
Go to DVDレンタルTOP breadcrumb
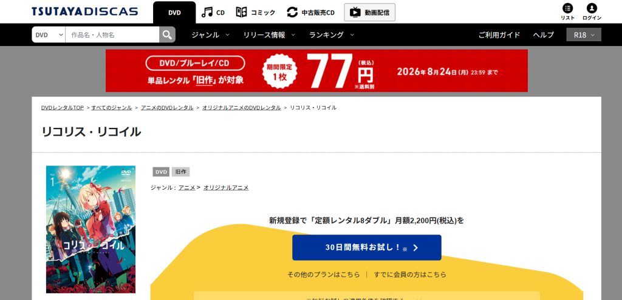[x=63, y=108]
